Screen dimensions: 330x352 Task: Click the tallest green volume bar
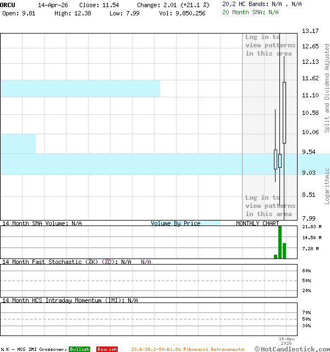pyautogui.click(x=280, y=241)
